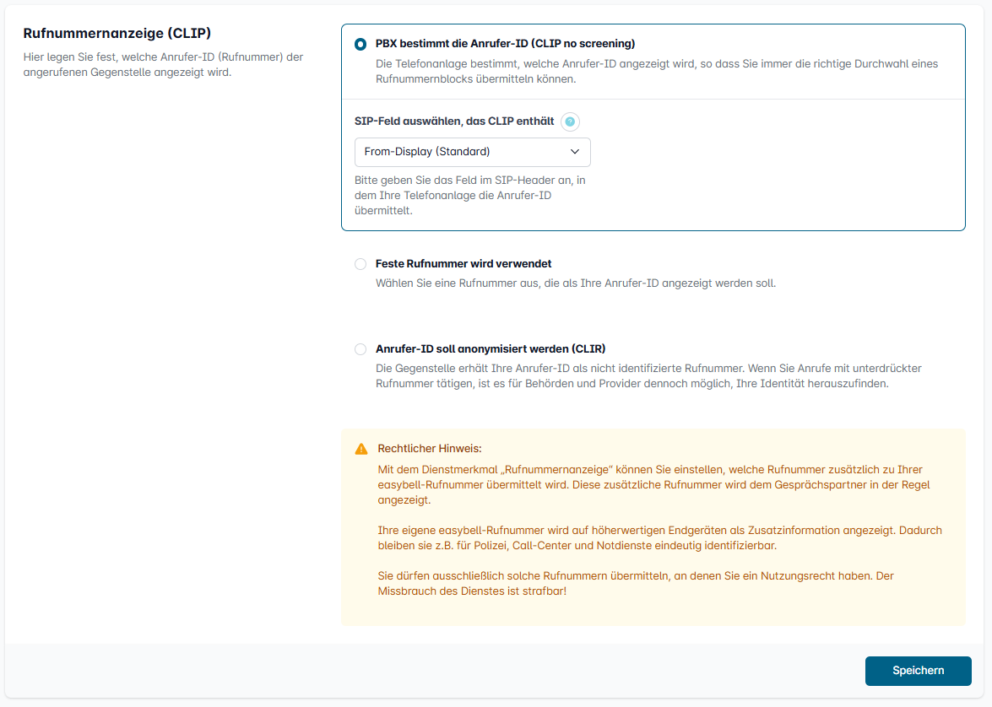Click the 'Mit dem Dienstmerkmal Rufnummernanzeige' paragraph
Screen dimensions: 992x707
tap(653, 485)
